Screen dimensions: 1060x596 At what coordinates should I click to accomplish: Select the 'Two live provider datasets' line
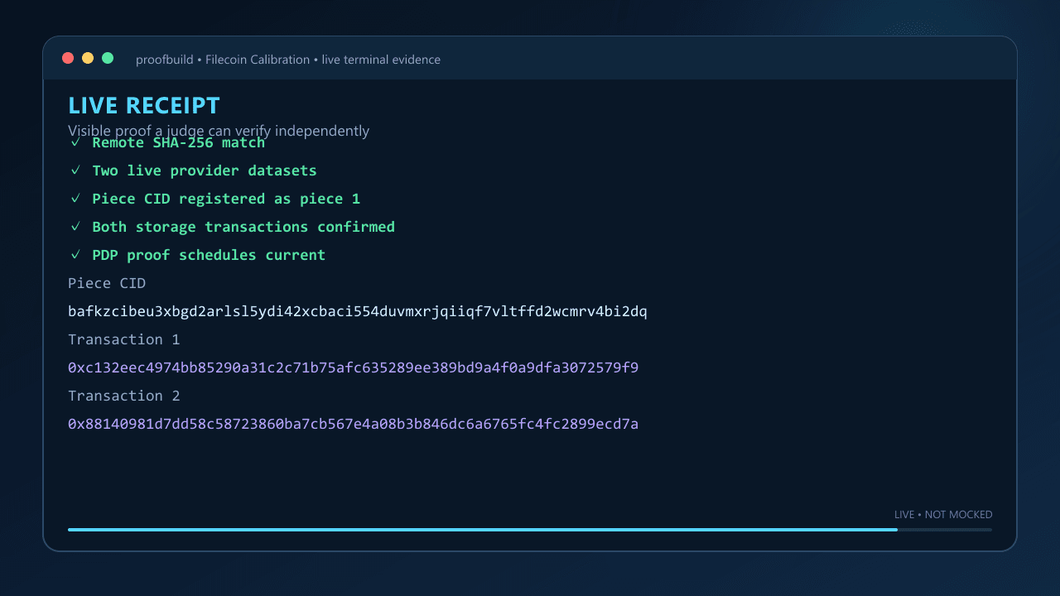pyautogui.click(x=205, y=171)
